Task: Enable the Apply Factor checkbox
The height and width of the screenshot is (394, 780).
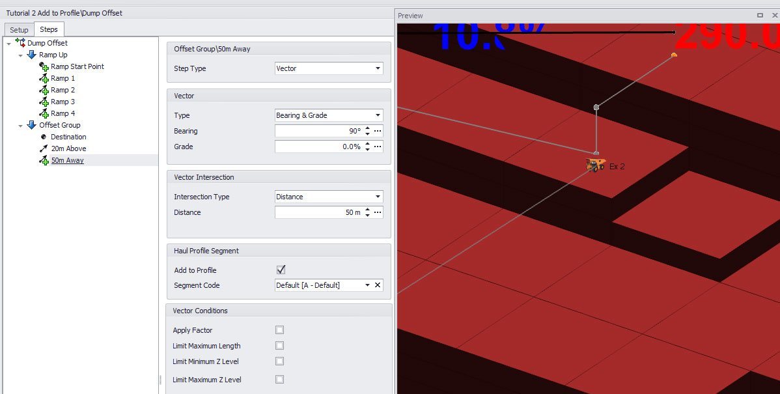Action: [x=279, y=330]
